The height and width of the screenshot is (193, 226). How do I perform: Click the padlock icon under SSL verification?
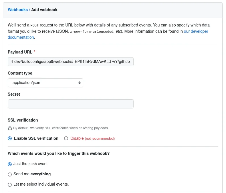10,128
